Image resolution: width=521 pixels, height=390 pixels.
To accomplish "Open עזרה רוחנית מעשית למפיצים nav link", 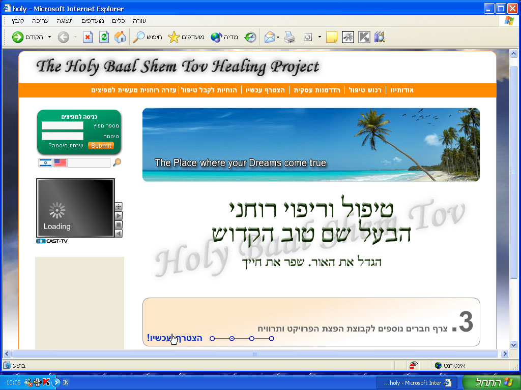I will [x=134, y=90].
